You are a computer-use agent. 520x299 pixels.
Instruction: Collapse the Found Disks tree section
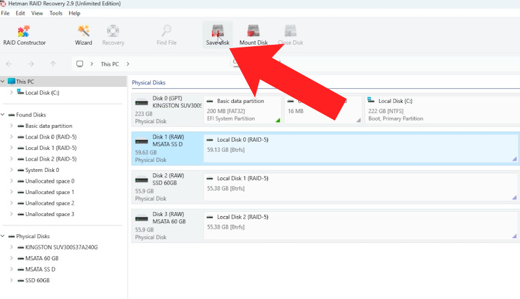tap(3, 114)
